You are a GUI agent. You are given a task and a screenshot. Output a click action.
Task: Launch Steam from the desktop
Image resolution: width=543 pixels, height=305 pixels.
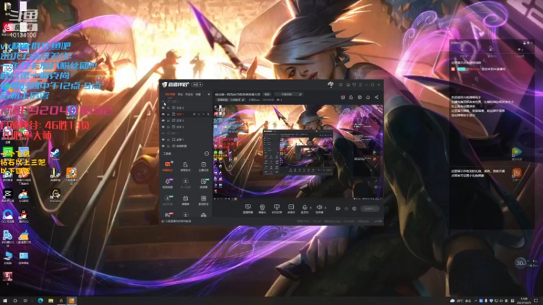click(x=56, y=155)
